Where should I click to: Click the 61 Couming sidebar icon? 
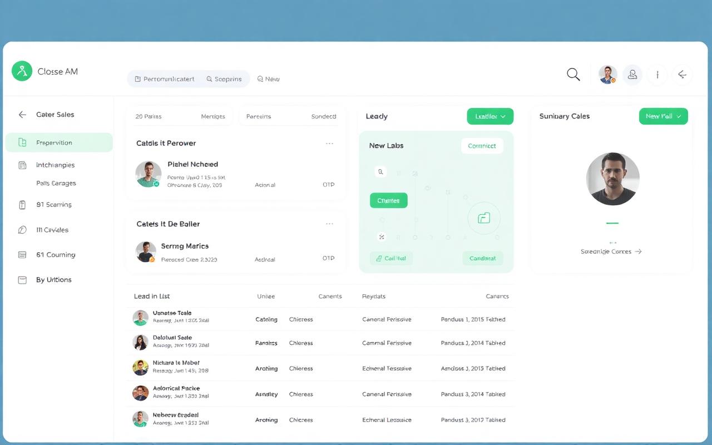point(22,255)
